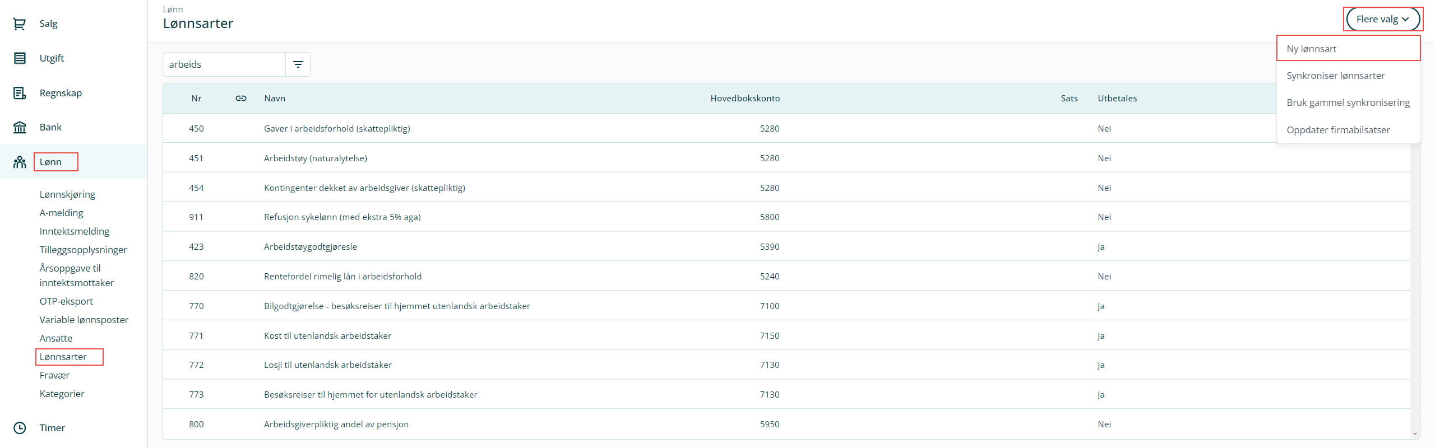Click account 5950 cell
This screenshot has height=448, width=1435.
click(x=770, y=424)
